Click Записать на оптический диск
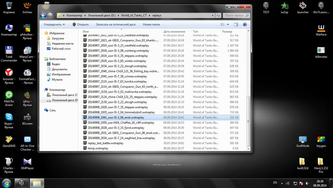Image resolution: width=333 pixels, height=188 pixels. pos(116,24)
